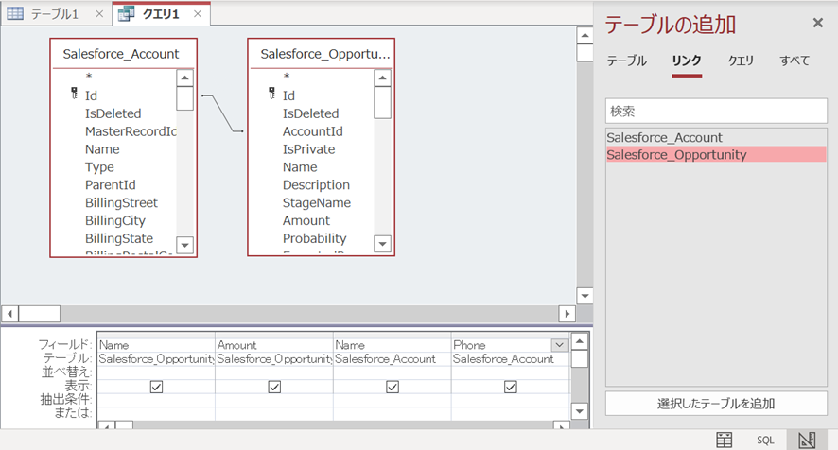Click the 選択したテーブルを追加 button
This screenshot has height=450, width=838.
(716, 404)
